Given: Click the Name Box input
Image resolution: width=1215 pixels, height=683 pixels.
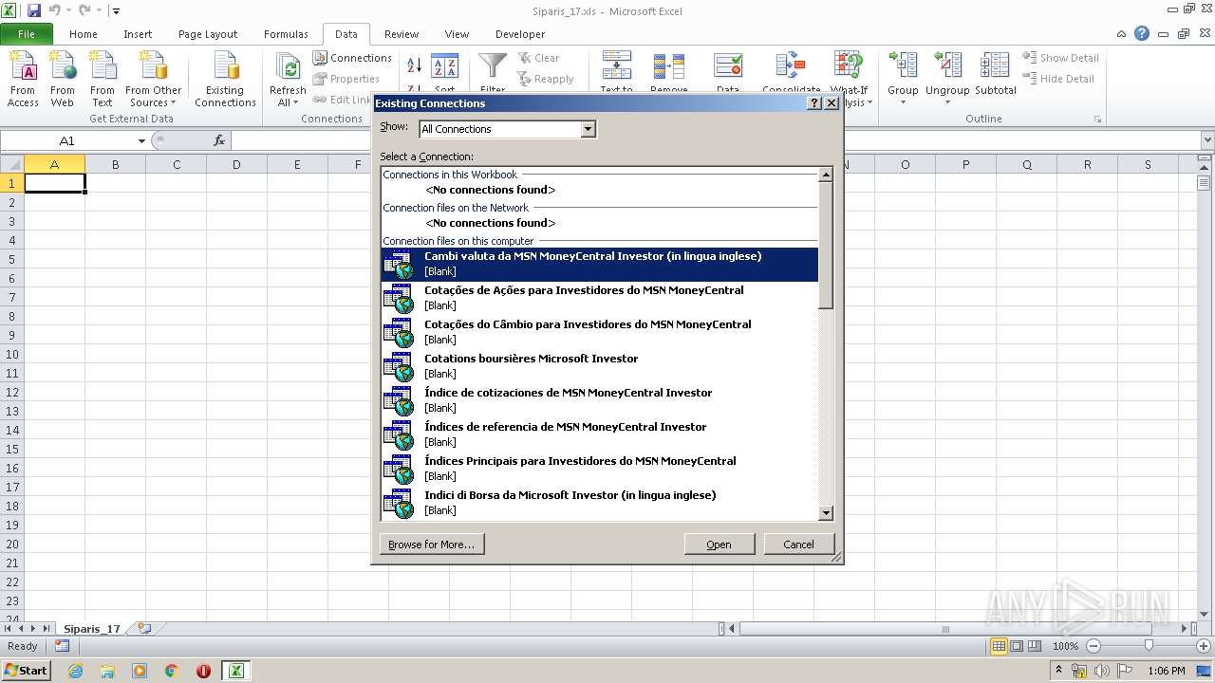Looking at the screenshot, I should point(68,140).
